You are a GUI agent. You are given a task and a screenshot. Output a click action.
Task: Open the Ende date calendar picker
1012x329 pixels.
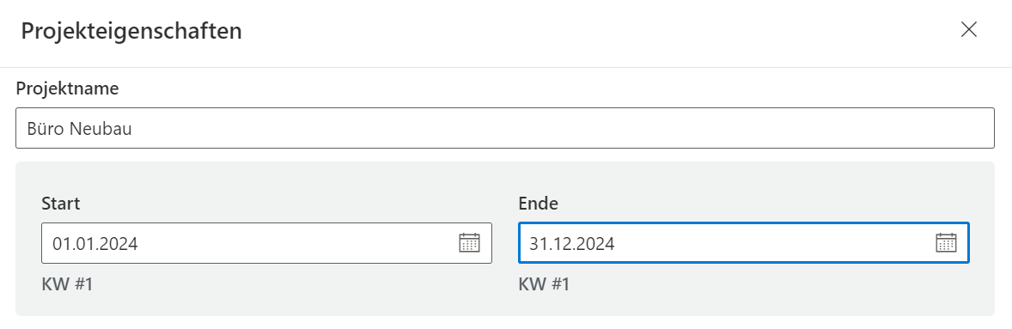946,242
